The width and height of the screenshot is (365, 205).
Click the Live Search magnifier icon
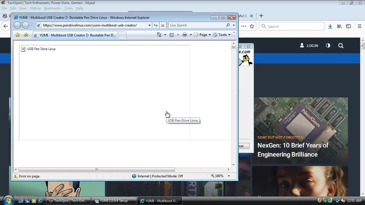pos(228,25)
